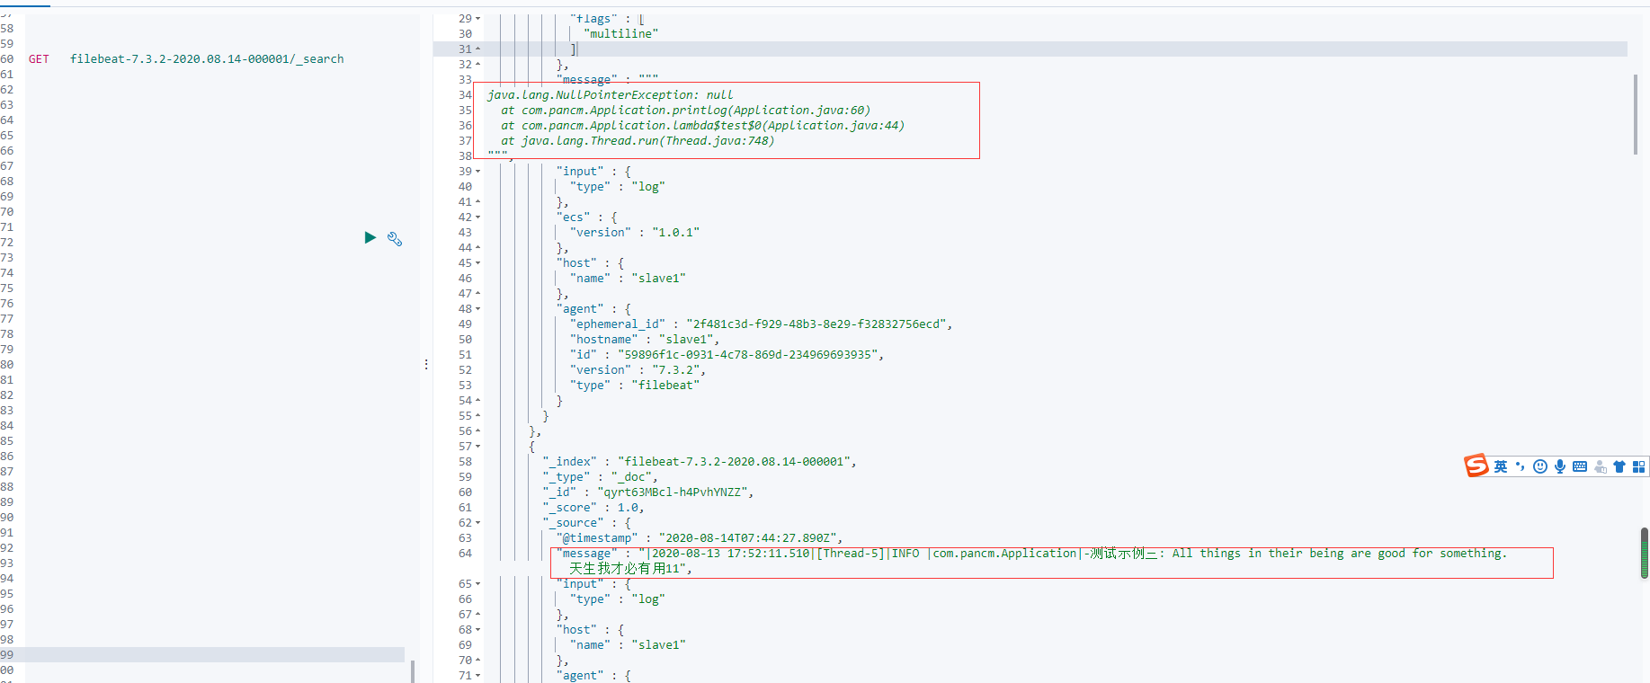1650x683 pixels.
Task: Collapse the "ecs" block at line 42
Action: pos(477,217)
